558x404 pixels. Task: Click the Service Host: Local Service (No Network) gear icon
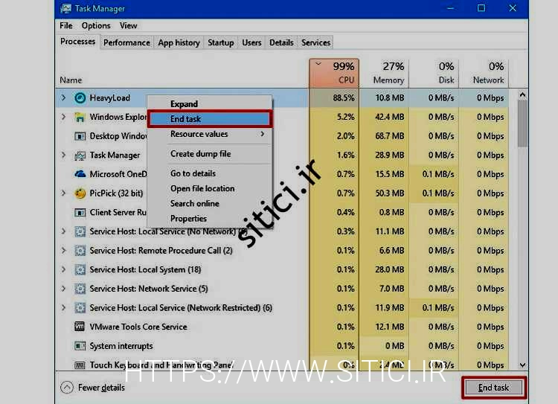[80, 231]
